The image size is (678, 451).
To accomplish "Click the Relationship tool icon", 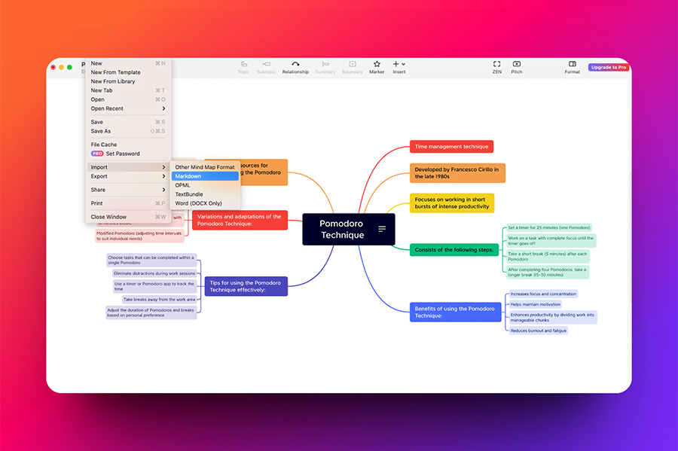I will [295, 65].
